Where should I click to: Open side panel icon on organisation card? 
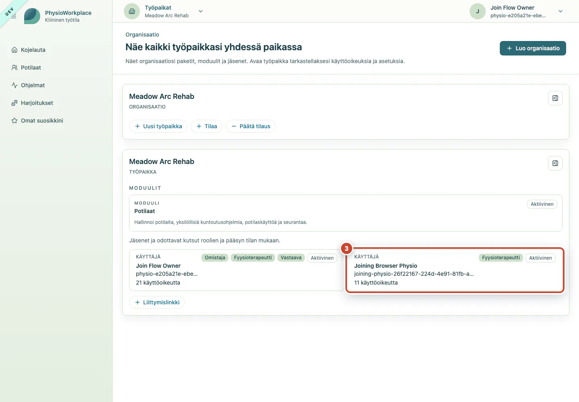555,98
